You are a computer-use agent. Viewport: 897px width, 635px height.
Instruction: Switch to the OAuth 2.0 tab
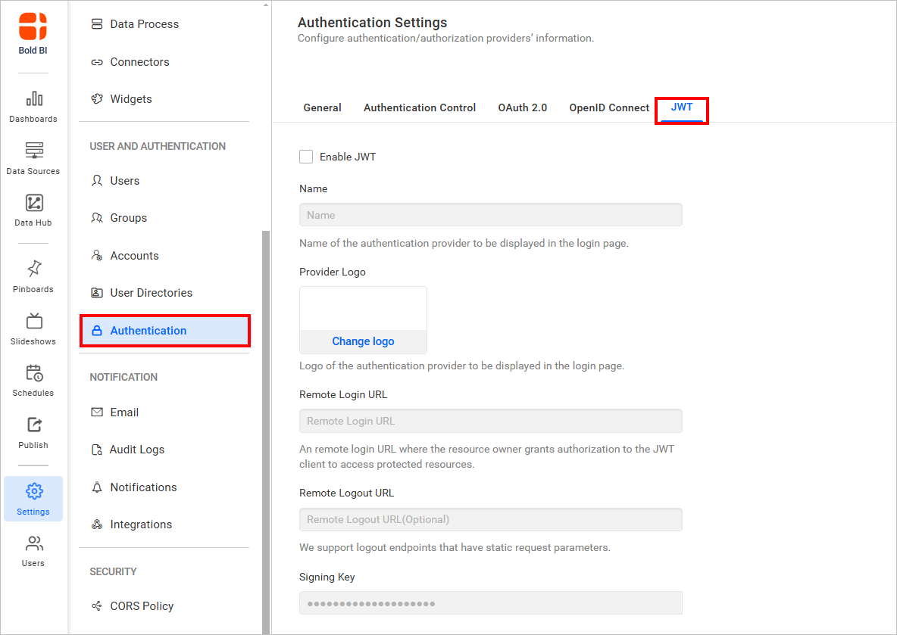[x=522, y=107]
